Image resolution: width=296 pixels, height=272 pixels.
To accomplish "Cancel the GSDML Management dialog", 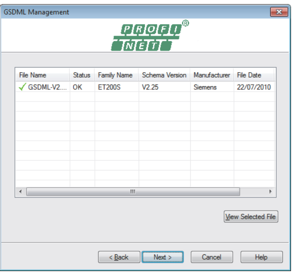I will pyautogui.click(x=211, y=257).
